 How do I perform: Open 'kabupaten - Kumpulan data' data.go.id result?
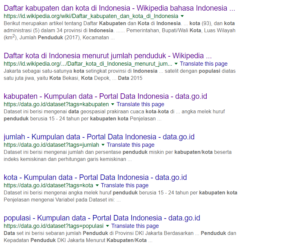tap(105, 96)
